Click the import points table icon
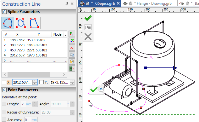This screenshot has height=122, width=199. click(x=72, y=68)
